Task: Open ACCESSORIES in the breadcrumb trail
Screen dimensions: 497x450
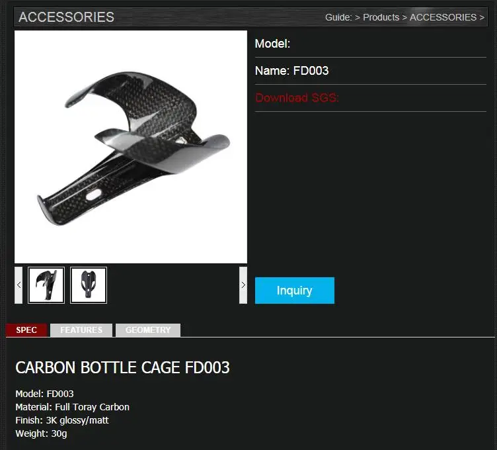Action: [443, 17]
